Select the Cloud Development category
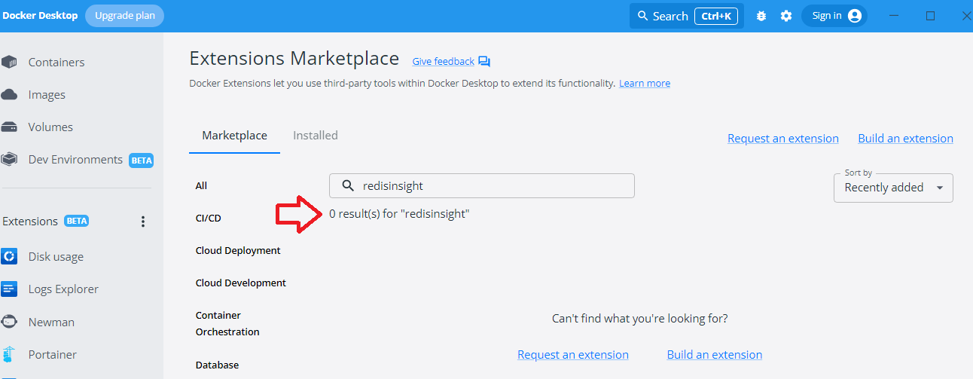Screen dimensions: 973x379 pos(241,283)
